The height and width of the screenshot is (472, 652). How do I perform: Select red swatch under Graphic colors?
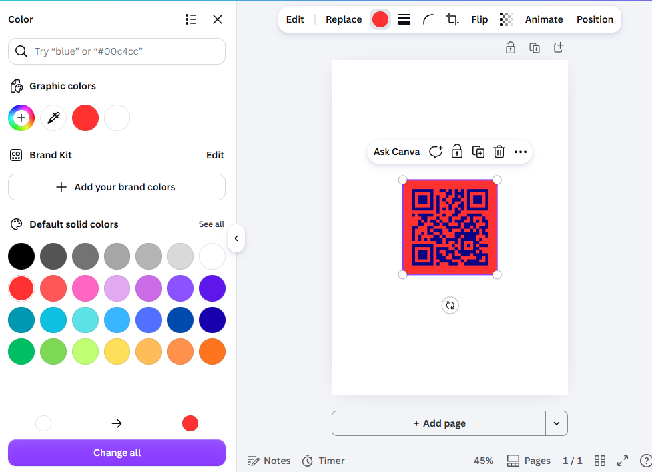tap(85, 118)
